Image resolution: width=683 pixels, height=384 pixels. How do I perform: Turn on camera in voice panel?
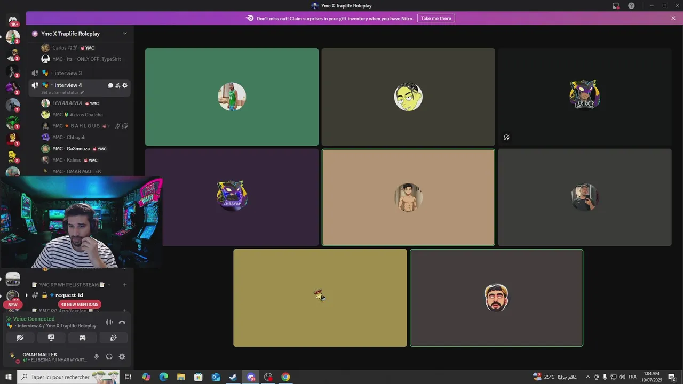coord(20,338)
